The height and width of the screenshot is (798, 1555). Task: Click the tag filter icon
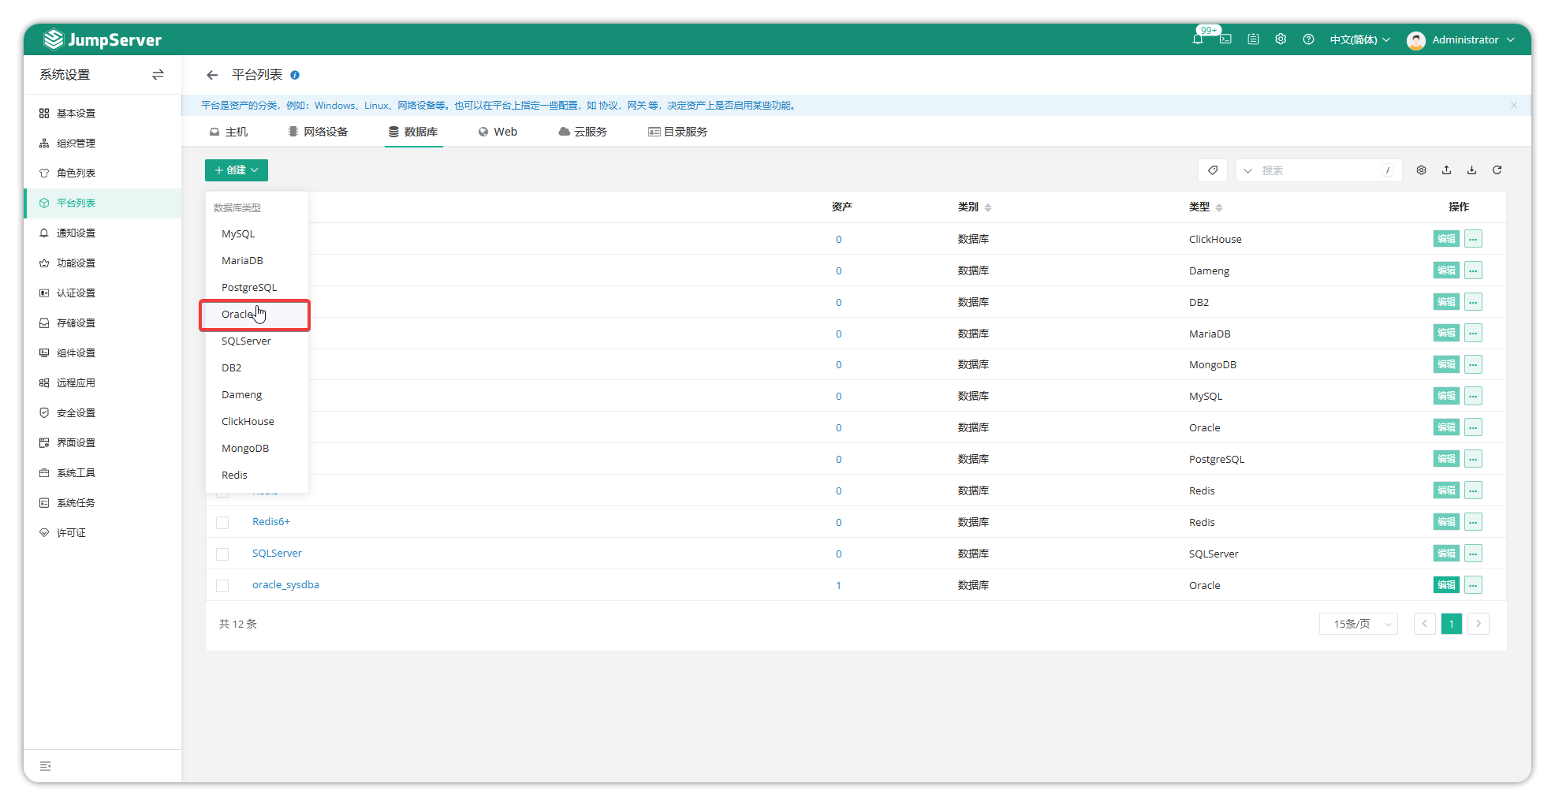click(x=1213, y=170)
